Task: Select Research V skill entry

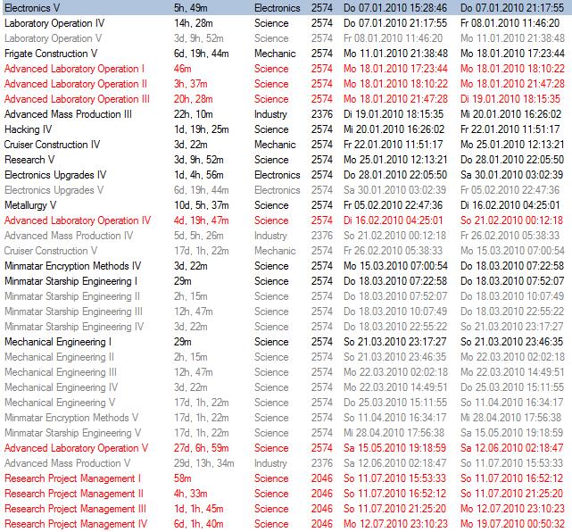Action: [x=287, y=160]
